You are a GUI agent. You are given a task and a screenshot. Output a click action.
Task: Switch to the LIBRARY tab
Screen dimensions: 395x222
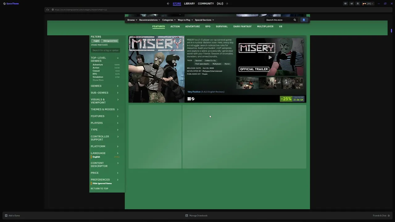189,4
